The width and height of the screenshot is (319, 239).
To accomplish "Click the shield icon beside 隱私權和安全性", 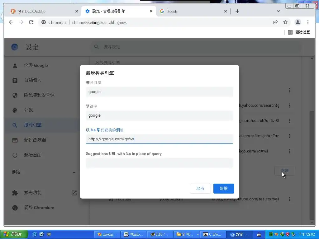I will pos(15,95).
